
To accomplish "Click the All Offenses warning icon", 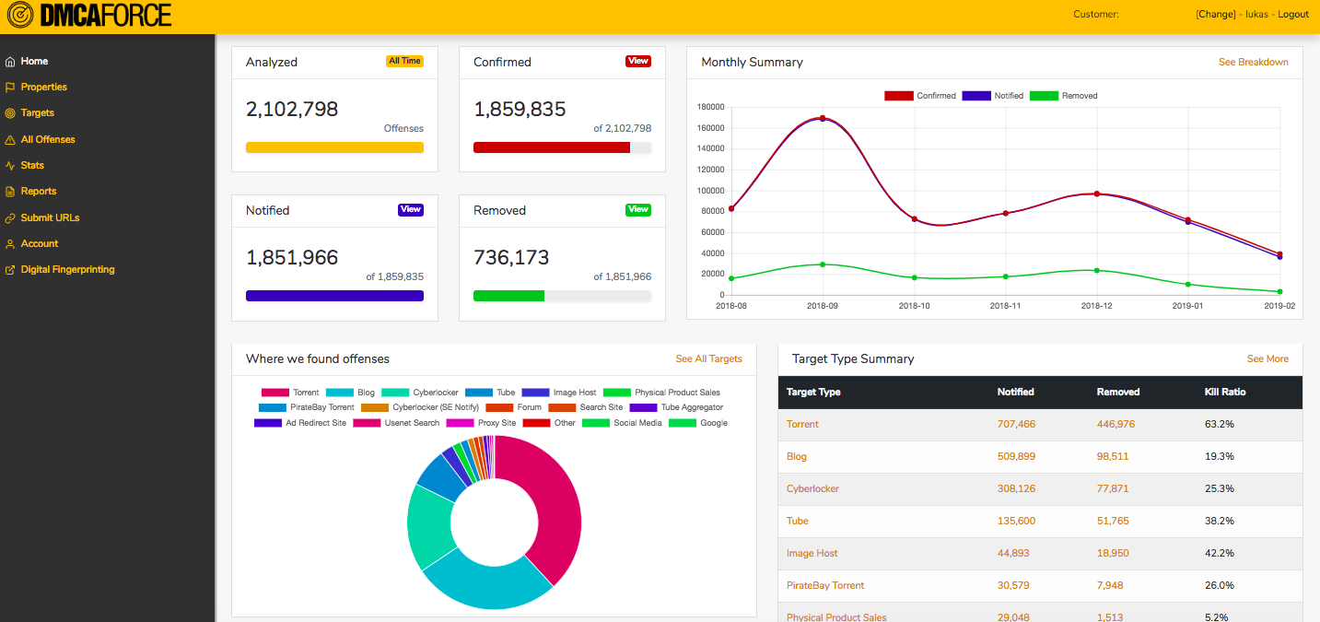I will [10, 140].
